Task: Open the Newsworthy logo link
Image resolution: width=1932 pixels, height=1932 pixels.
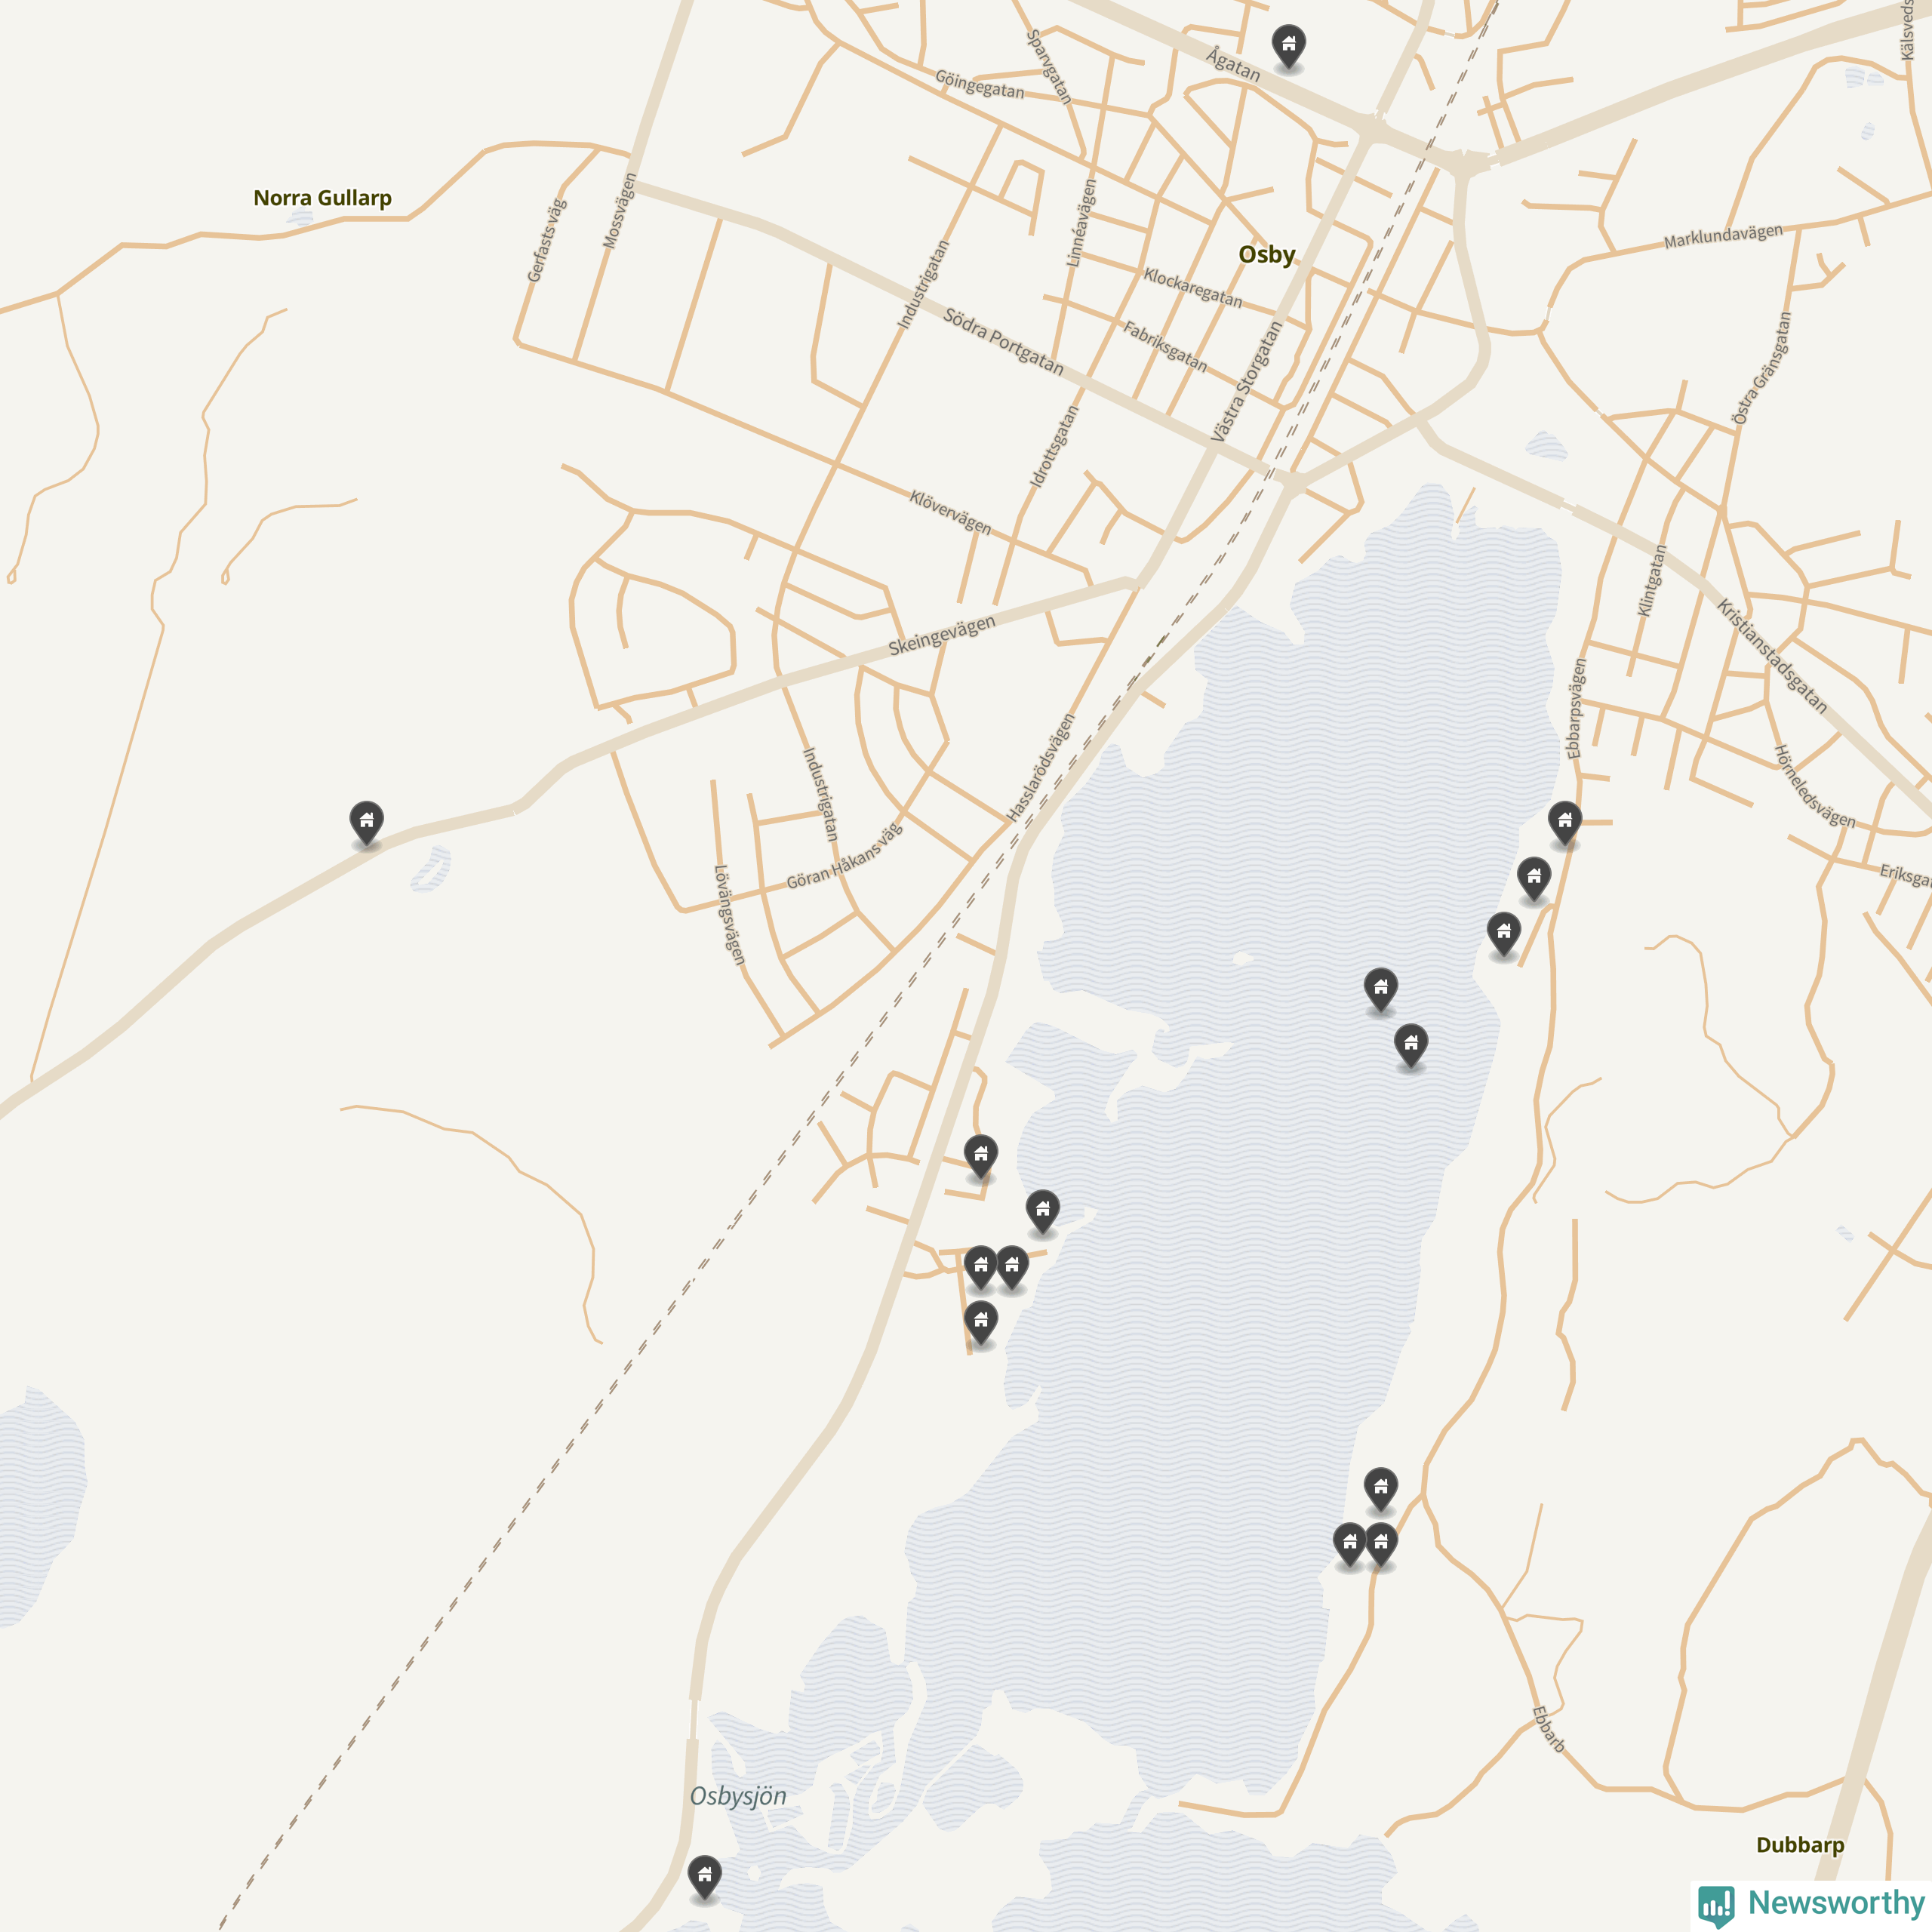Action: [x=1811, y=1903]
